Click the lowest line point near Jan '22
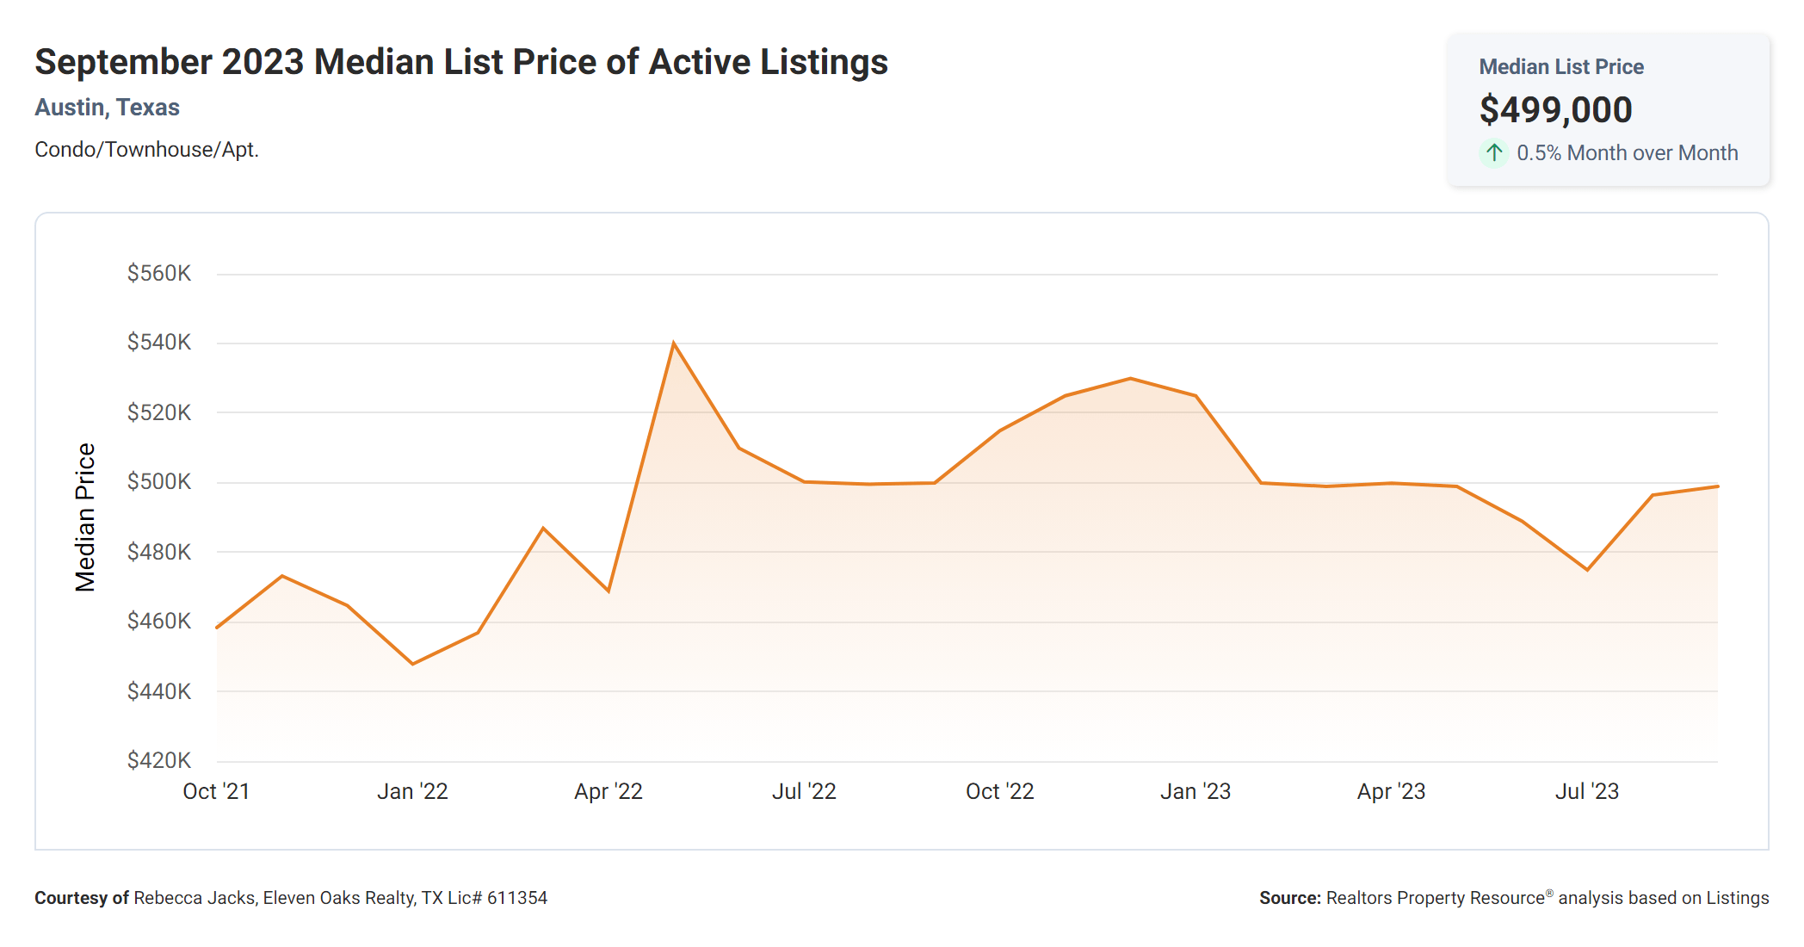Viewport: 1804px width, 947px height. coord(413,664)
